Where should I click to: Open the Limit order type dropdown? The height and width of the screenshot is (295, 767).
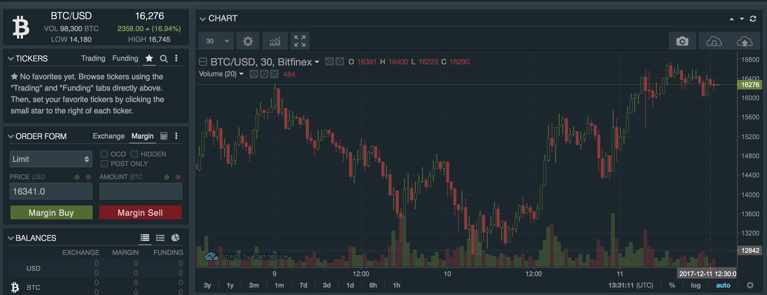pyautogui.click(x=51, y=159)
